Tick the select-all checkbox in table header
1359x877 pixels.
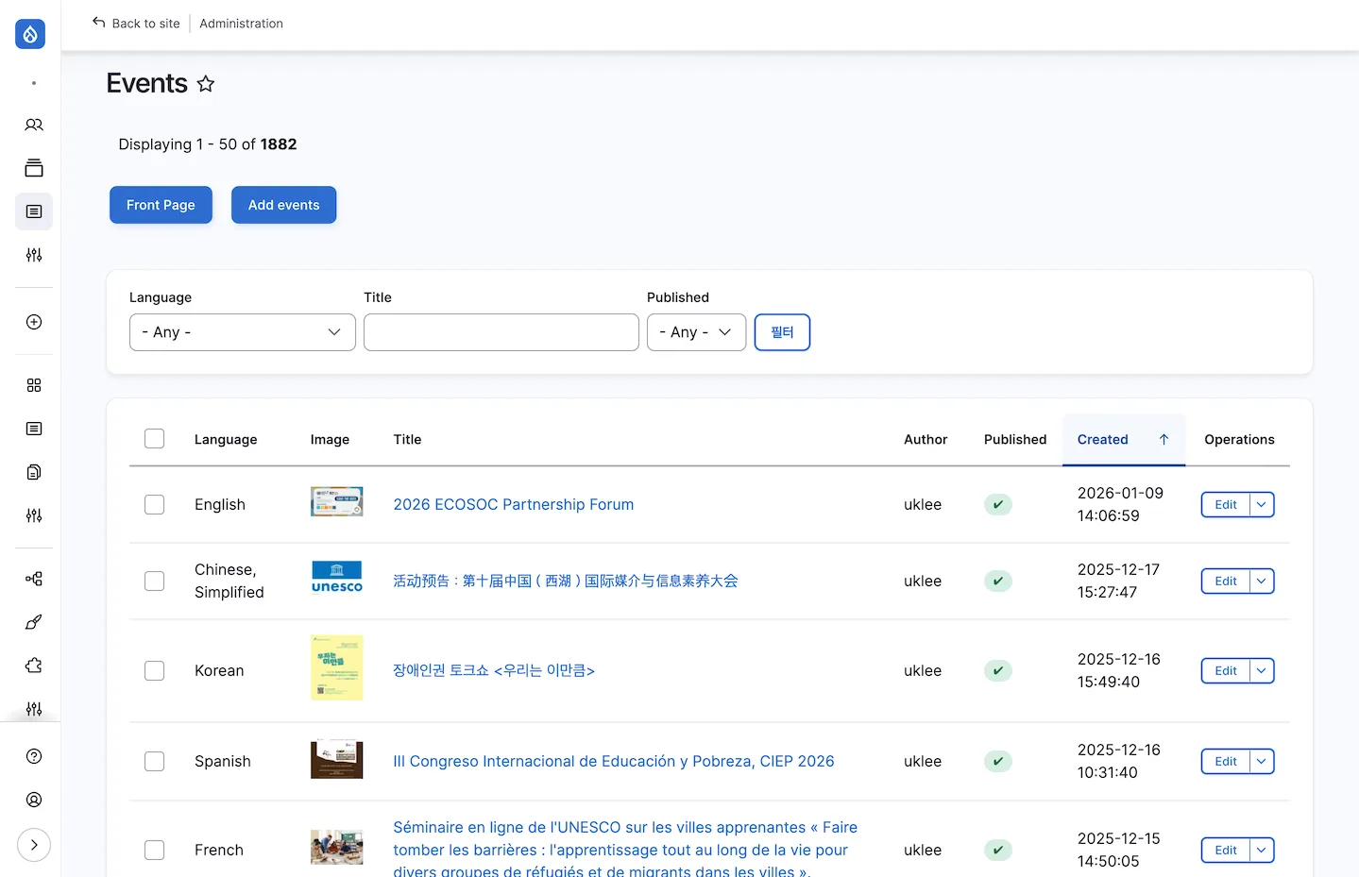pyautogui.click(x=155, y=439)
